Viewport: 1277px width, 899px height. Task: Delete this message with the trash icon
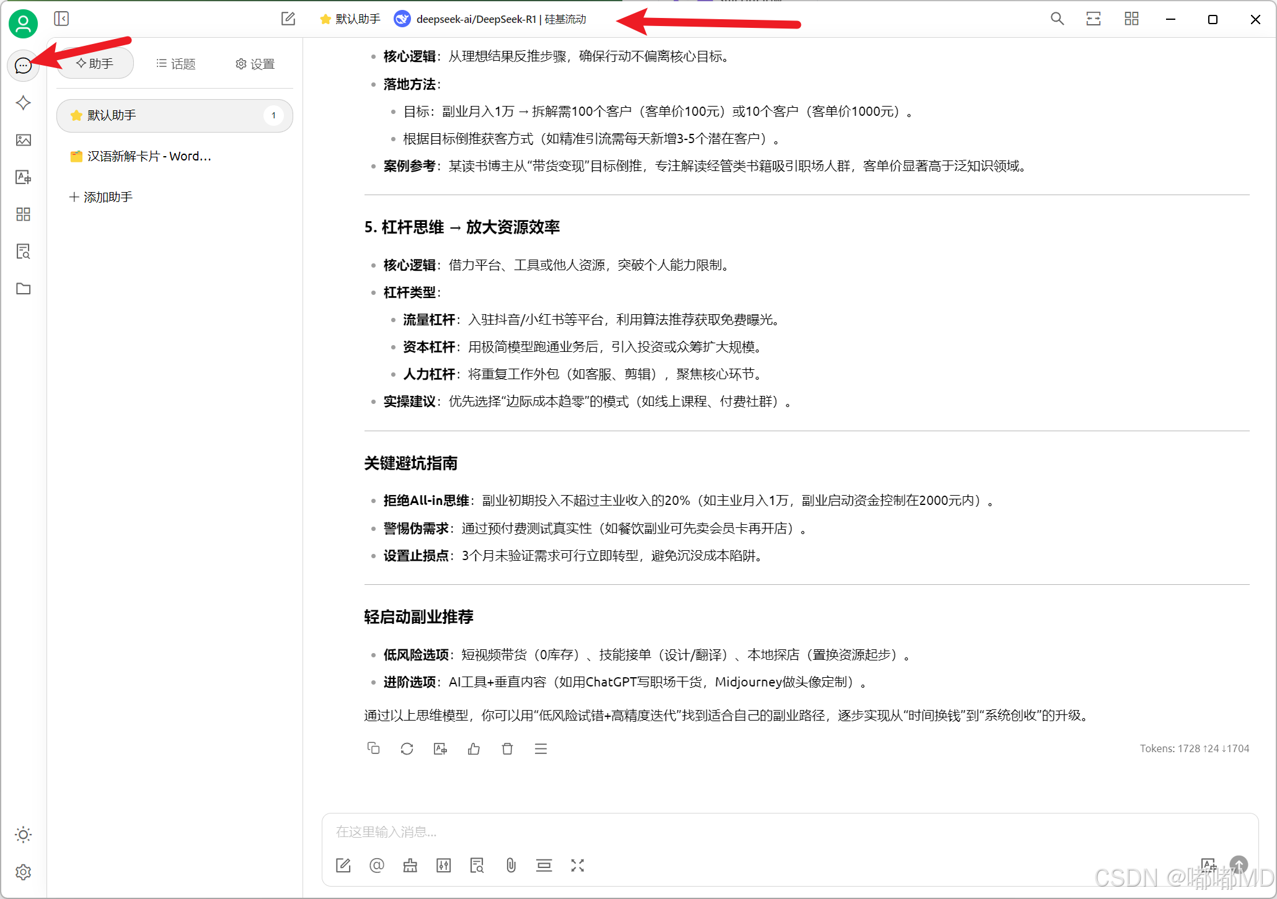[x=507, y=748]
